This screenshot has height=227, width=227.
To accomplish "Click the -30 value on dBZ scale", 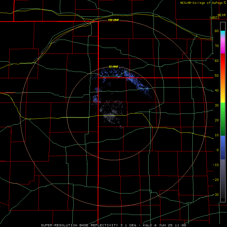I will pyautogui.click(x=216, y=194).
